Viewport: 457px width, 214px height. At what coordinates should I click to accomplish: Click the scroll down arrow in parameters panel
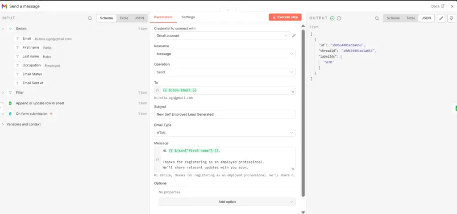pyautogui.click(x=303, y=212)
